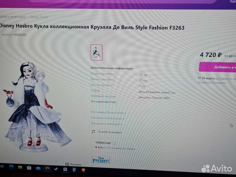The image size is (236, 177).
Task: Click the crossed-out old price
Action: [x=230, y=56]
